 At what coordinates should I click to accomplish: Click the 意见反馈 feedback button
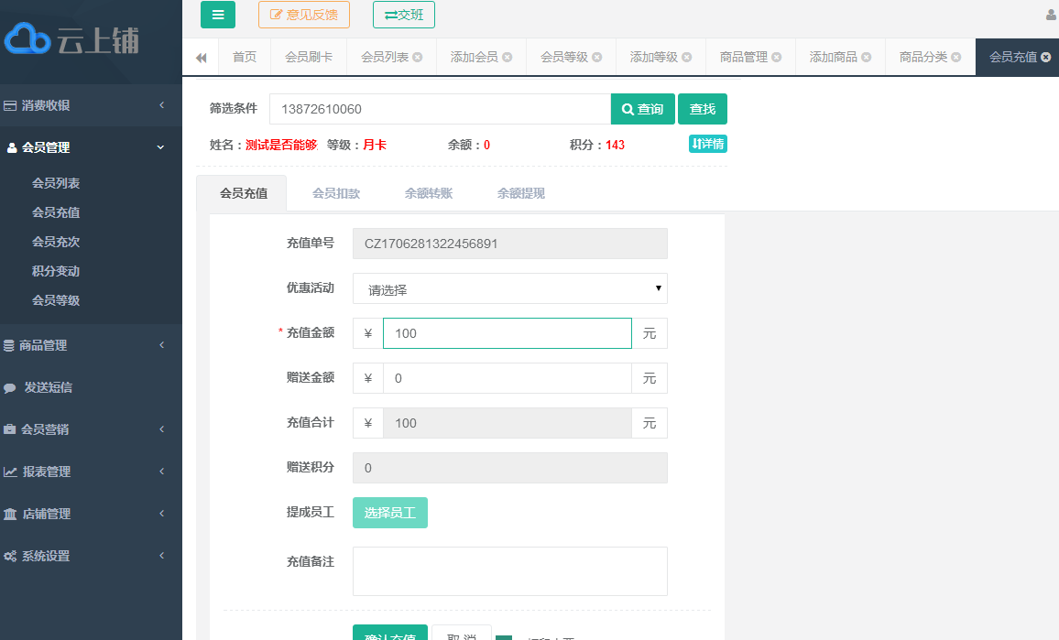click(303, 15)
